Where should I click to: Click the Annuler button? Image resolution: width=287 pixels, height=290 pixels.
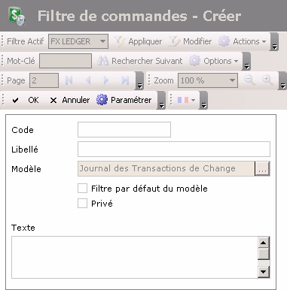point(69,100)
